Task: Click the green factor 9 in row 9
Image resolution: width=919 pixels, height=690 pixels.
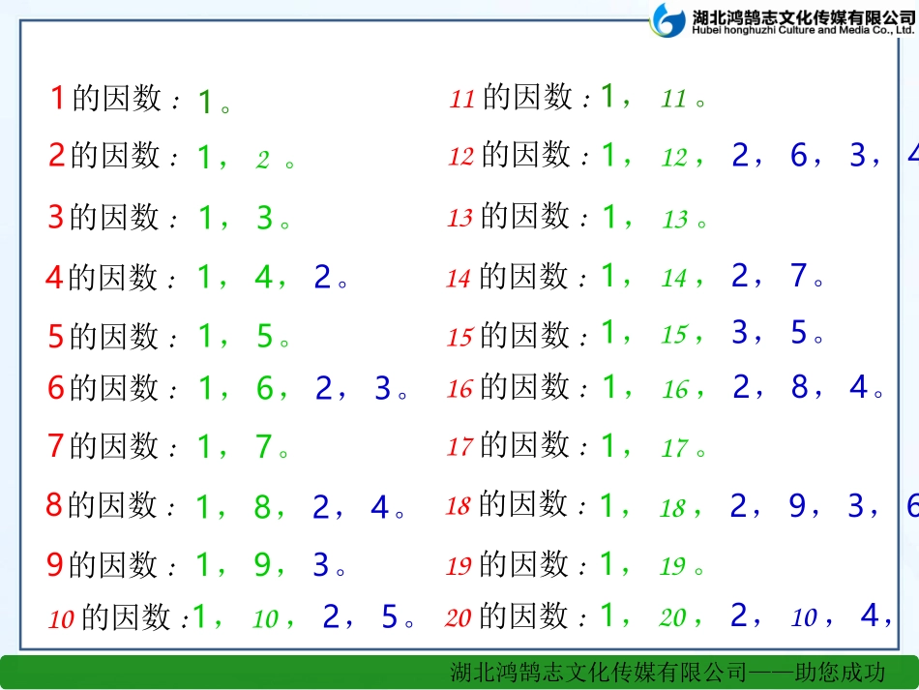Action: tap(262, 564)
